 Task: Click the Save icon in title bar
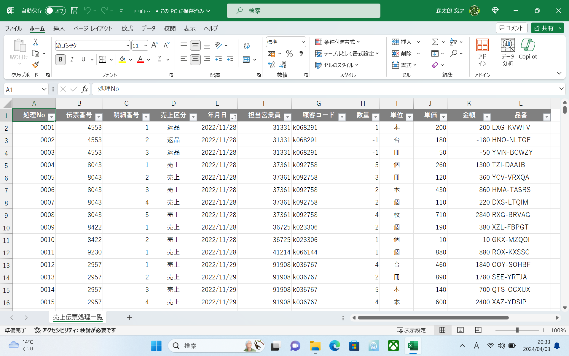75,11
